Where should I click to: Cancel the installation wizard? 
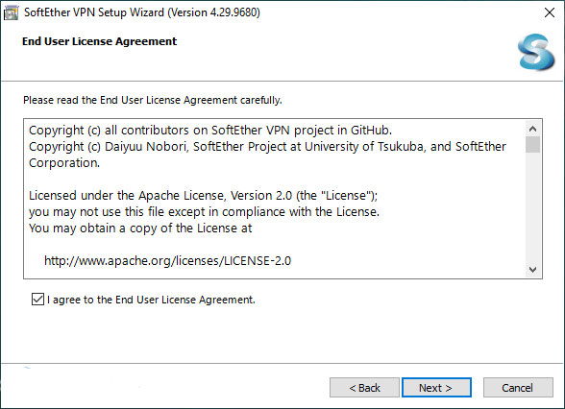pyautogui.click(x=518, y=388)
